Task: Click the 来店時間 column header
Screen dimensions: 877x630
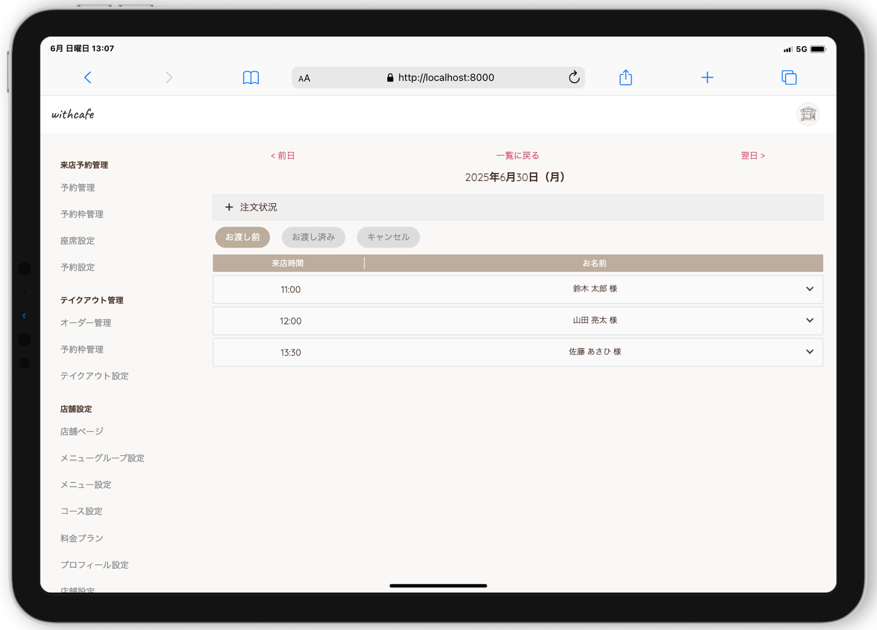Action: tap(288, 263)
